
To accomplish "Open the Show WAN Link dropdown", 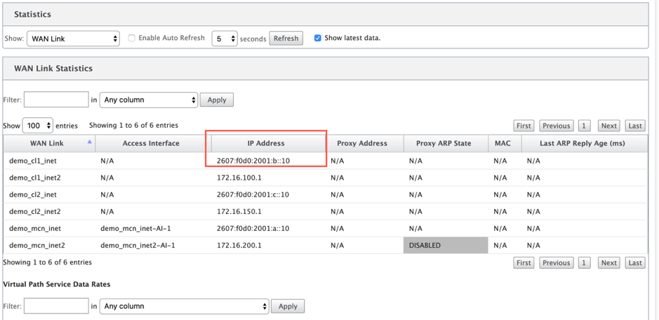I will click(x=73, y=39).
